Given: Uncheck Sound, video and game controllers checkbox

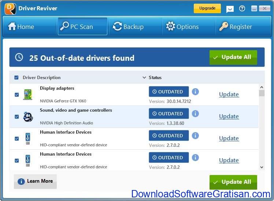Looking at the screenshot, I should click(x=17, y=117).
